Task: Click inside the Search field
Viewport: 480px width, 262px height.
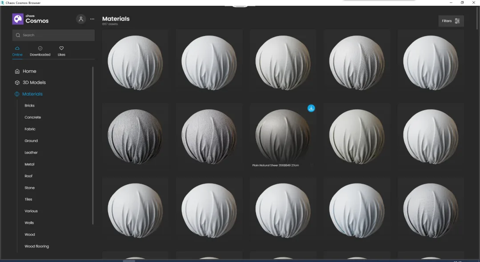Action: 53,35
